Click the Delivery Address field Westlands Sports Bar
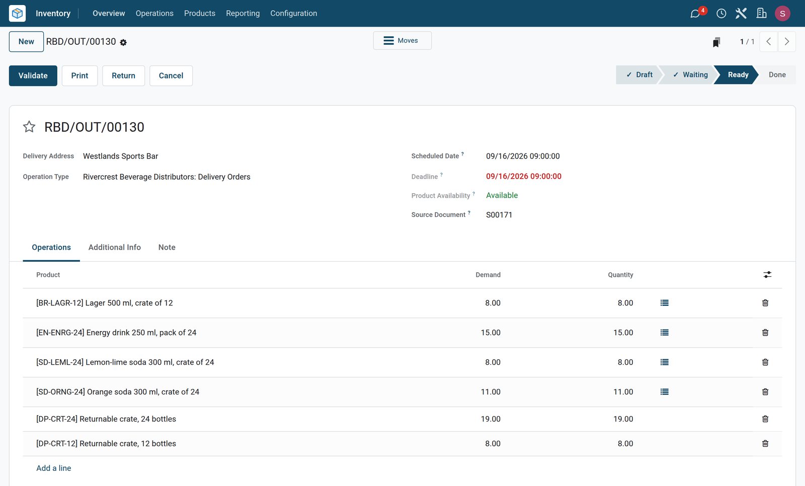The width and height of the screenshot is (805, 486). click(x=121, y=156)
